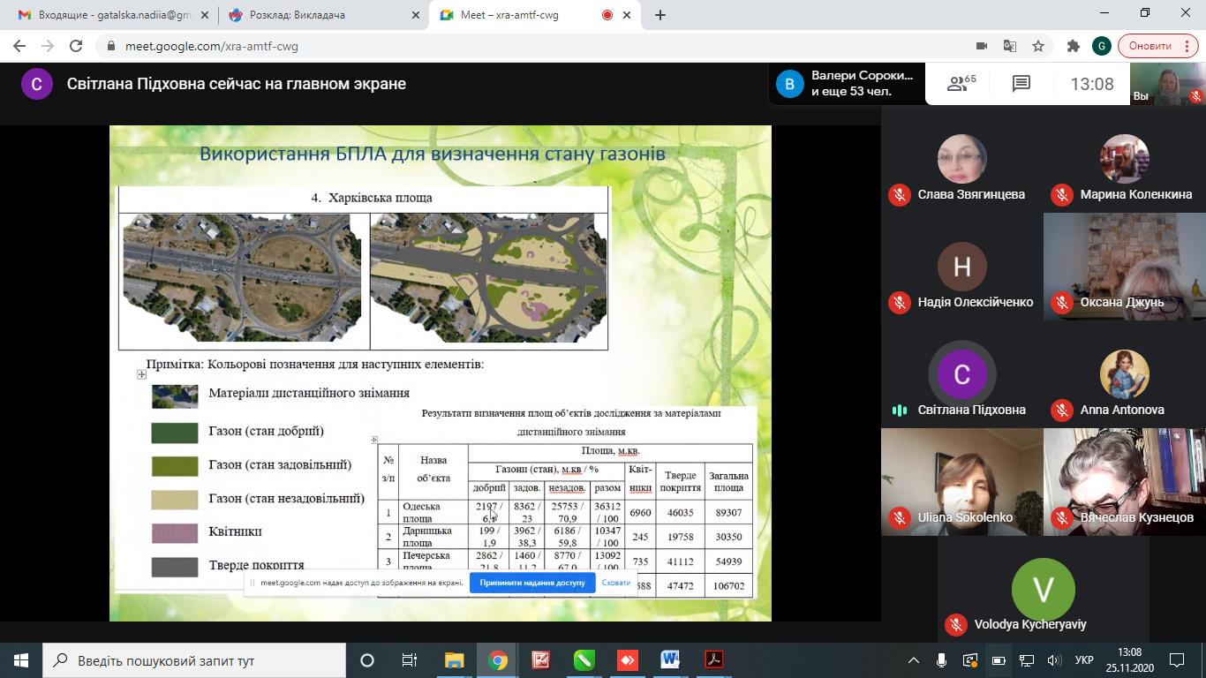This screenshot has height=678, width=1206.
Task: Open the AnyDesk red icon on taskbar
Action: point(627,659)
